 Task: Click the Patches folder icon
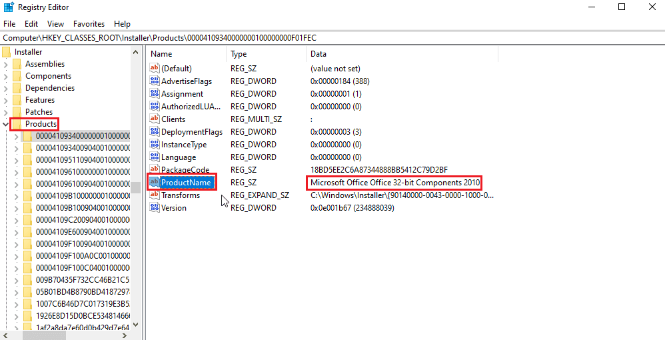tap(17, 111)
